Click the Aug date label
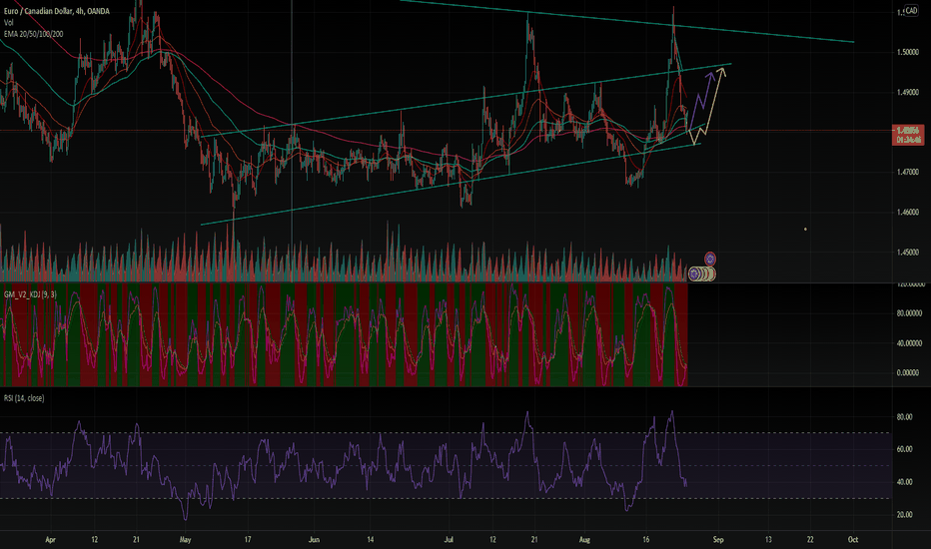Image resolution: width=931 pixels, height=549 pixels. pyautogui.click(x=584, y=539)
